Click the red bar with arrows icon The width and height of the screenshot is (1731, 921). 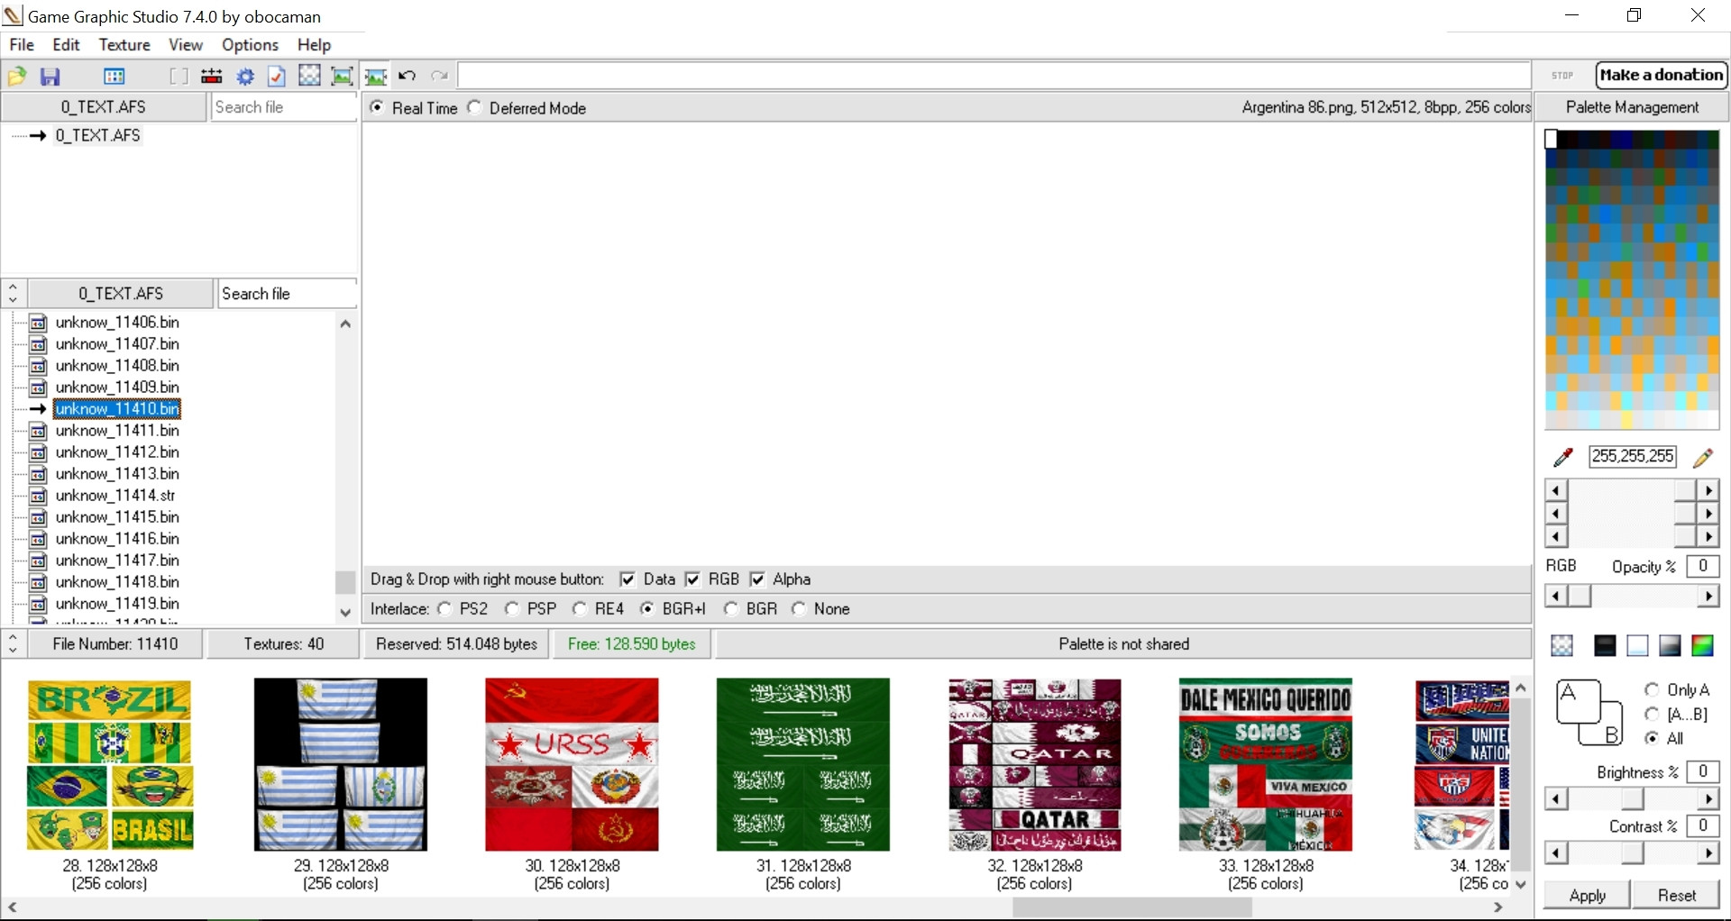(212, 77)
